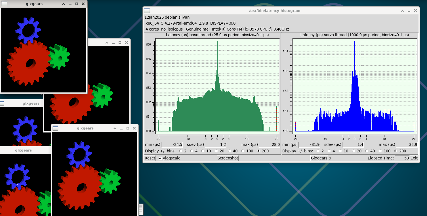Quit using the Exit button
This screenshot has width=427, height=216.
pos(414,158)
